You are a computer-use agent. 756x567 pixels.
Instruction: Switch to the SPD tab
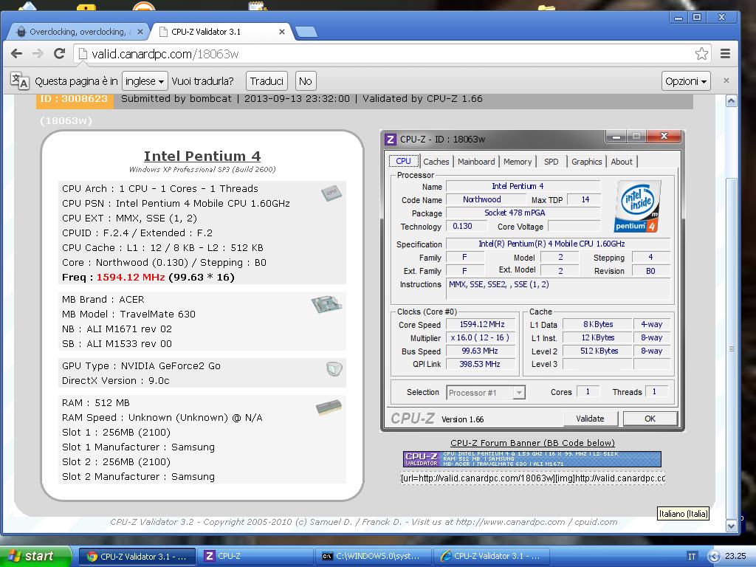pyautogui.click(x=551, y=162)
